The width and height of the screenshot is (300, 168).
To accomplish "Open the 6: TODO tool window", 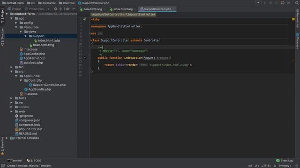I will 34,161.
